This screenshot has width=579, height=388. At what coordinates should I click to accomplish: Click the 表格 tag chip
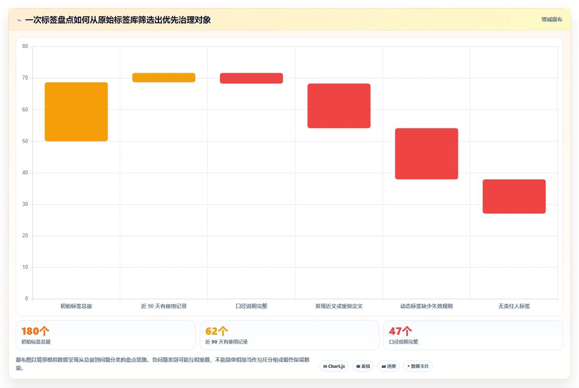click(363, 366)
